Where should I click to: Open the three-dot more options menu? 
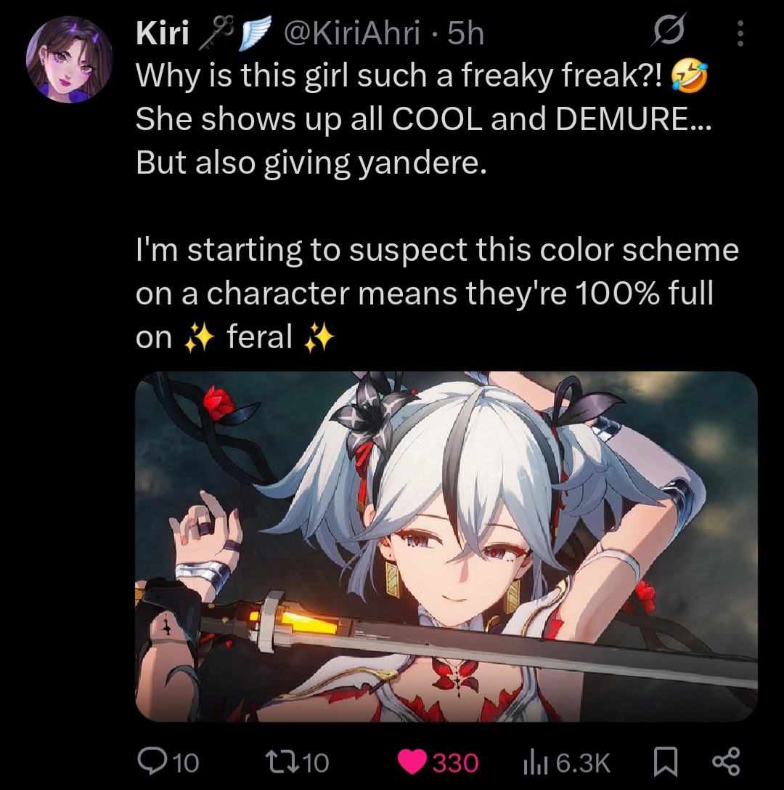click(x=740, y=33)
